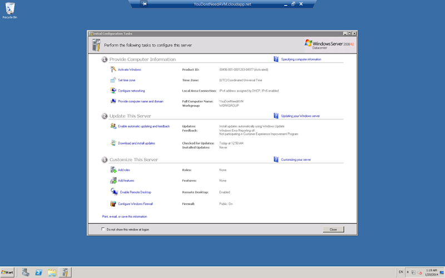Open the Activate Windows link
445x278 pixels.
(x=130, y=69)
